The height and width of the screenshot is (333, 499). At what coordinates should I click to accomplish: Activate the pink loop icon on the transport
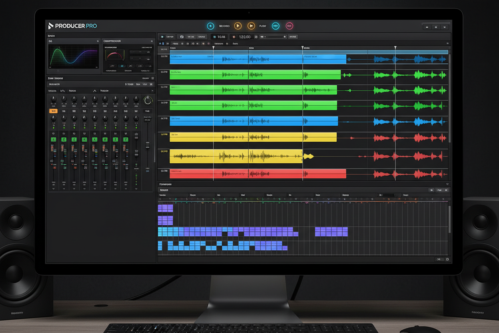(289, 26)
